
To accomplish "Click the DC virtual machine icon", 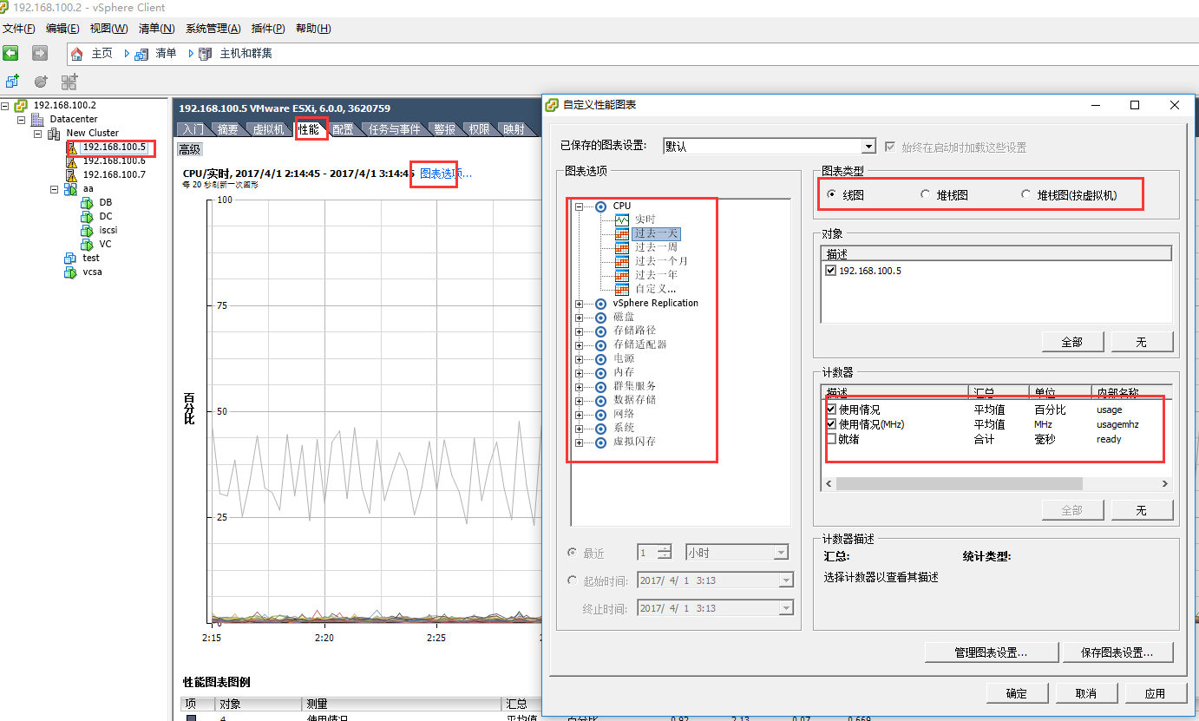I will (x=87, y=217).
